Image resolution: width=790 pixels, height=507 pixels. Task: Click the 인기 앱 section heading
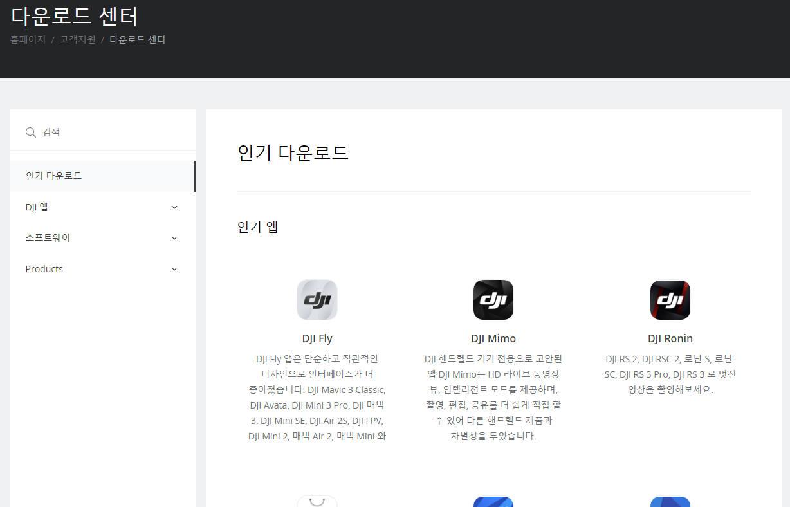pyautogui.click(x=258, y=227)
